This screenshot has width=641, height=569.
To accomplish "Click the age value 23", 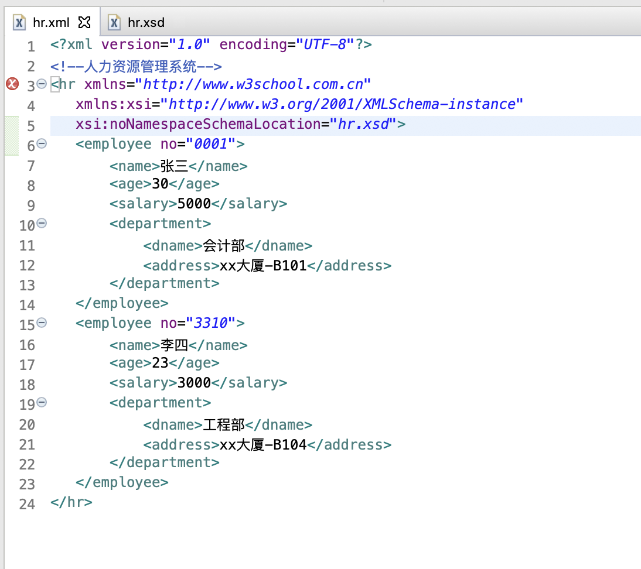I will (x=160, y=363).
